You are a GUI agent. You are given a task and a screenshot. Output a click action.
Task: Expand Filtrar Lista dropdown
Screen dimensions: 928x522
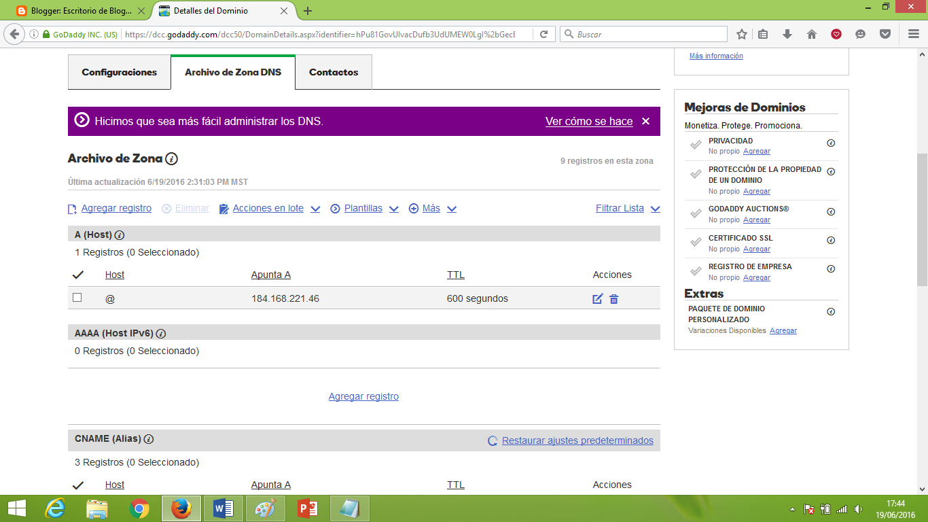point(655,209)
